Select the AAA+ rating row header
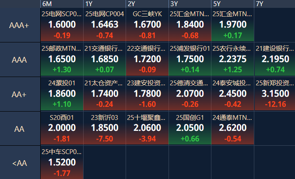This screenshot has width=295, height=179. coord(20,25)
